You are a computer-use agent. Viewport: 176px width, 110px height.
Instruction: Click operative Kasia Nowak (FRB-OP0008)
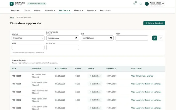(x=39, y=100)
